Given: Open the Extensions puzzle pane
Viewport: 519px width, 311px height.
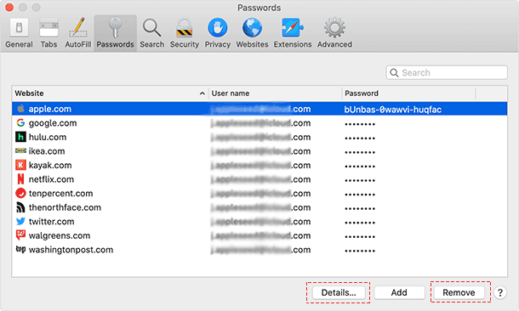Looking at the screenshot, I should pos(293,33).
